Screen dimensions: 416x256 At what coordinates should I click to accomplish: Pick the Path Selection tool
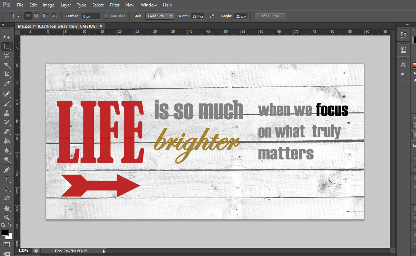(7, 188)
